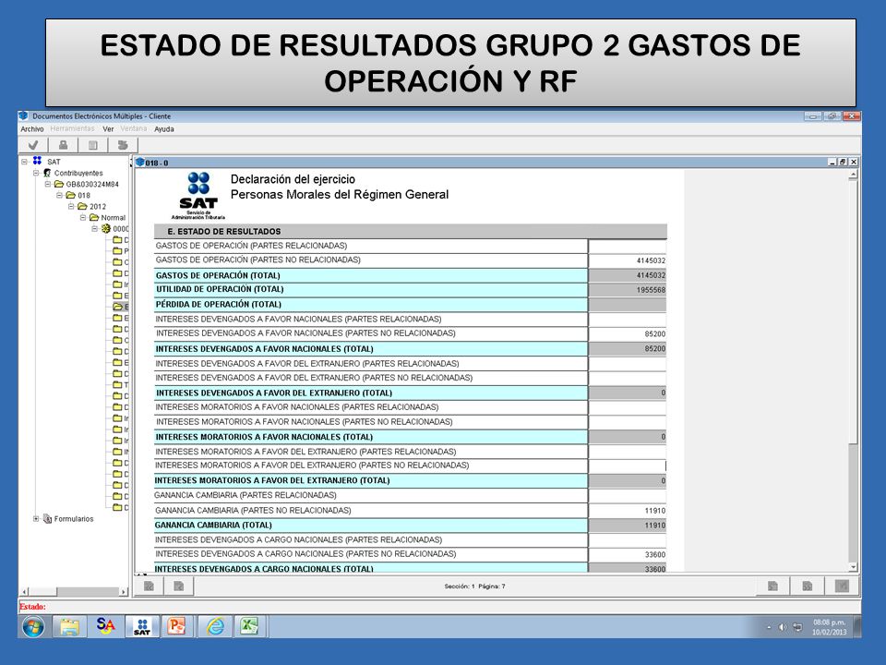Image resolution: width=886 pixels, height=665 pixels.
Task: Open the Windows Start menu
Action: [x=33, y=626]
